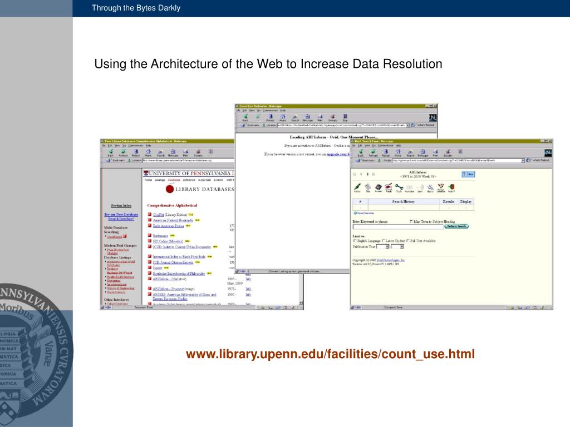Open JCR Journal Citation Reports link

[173, 262]
